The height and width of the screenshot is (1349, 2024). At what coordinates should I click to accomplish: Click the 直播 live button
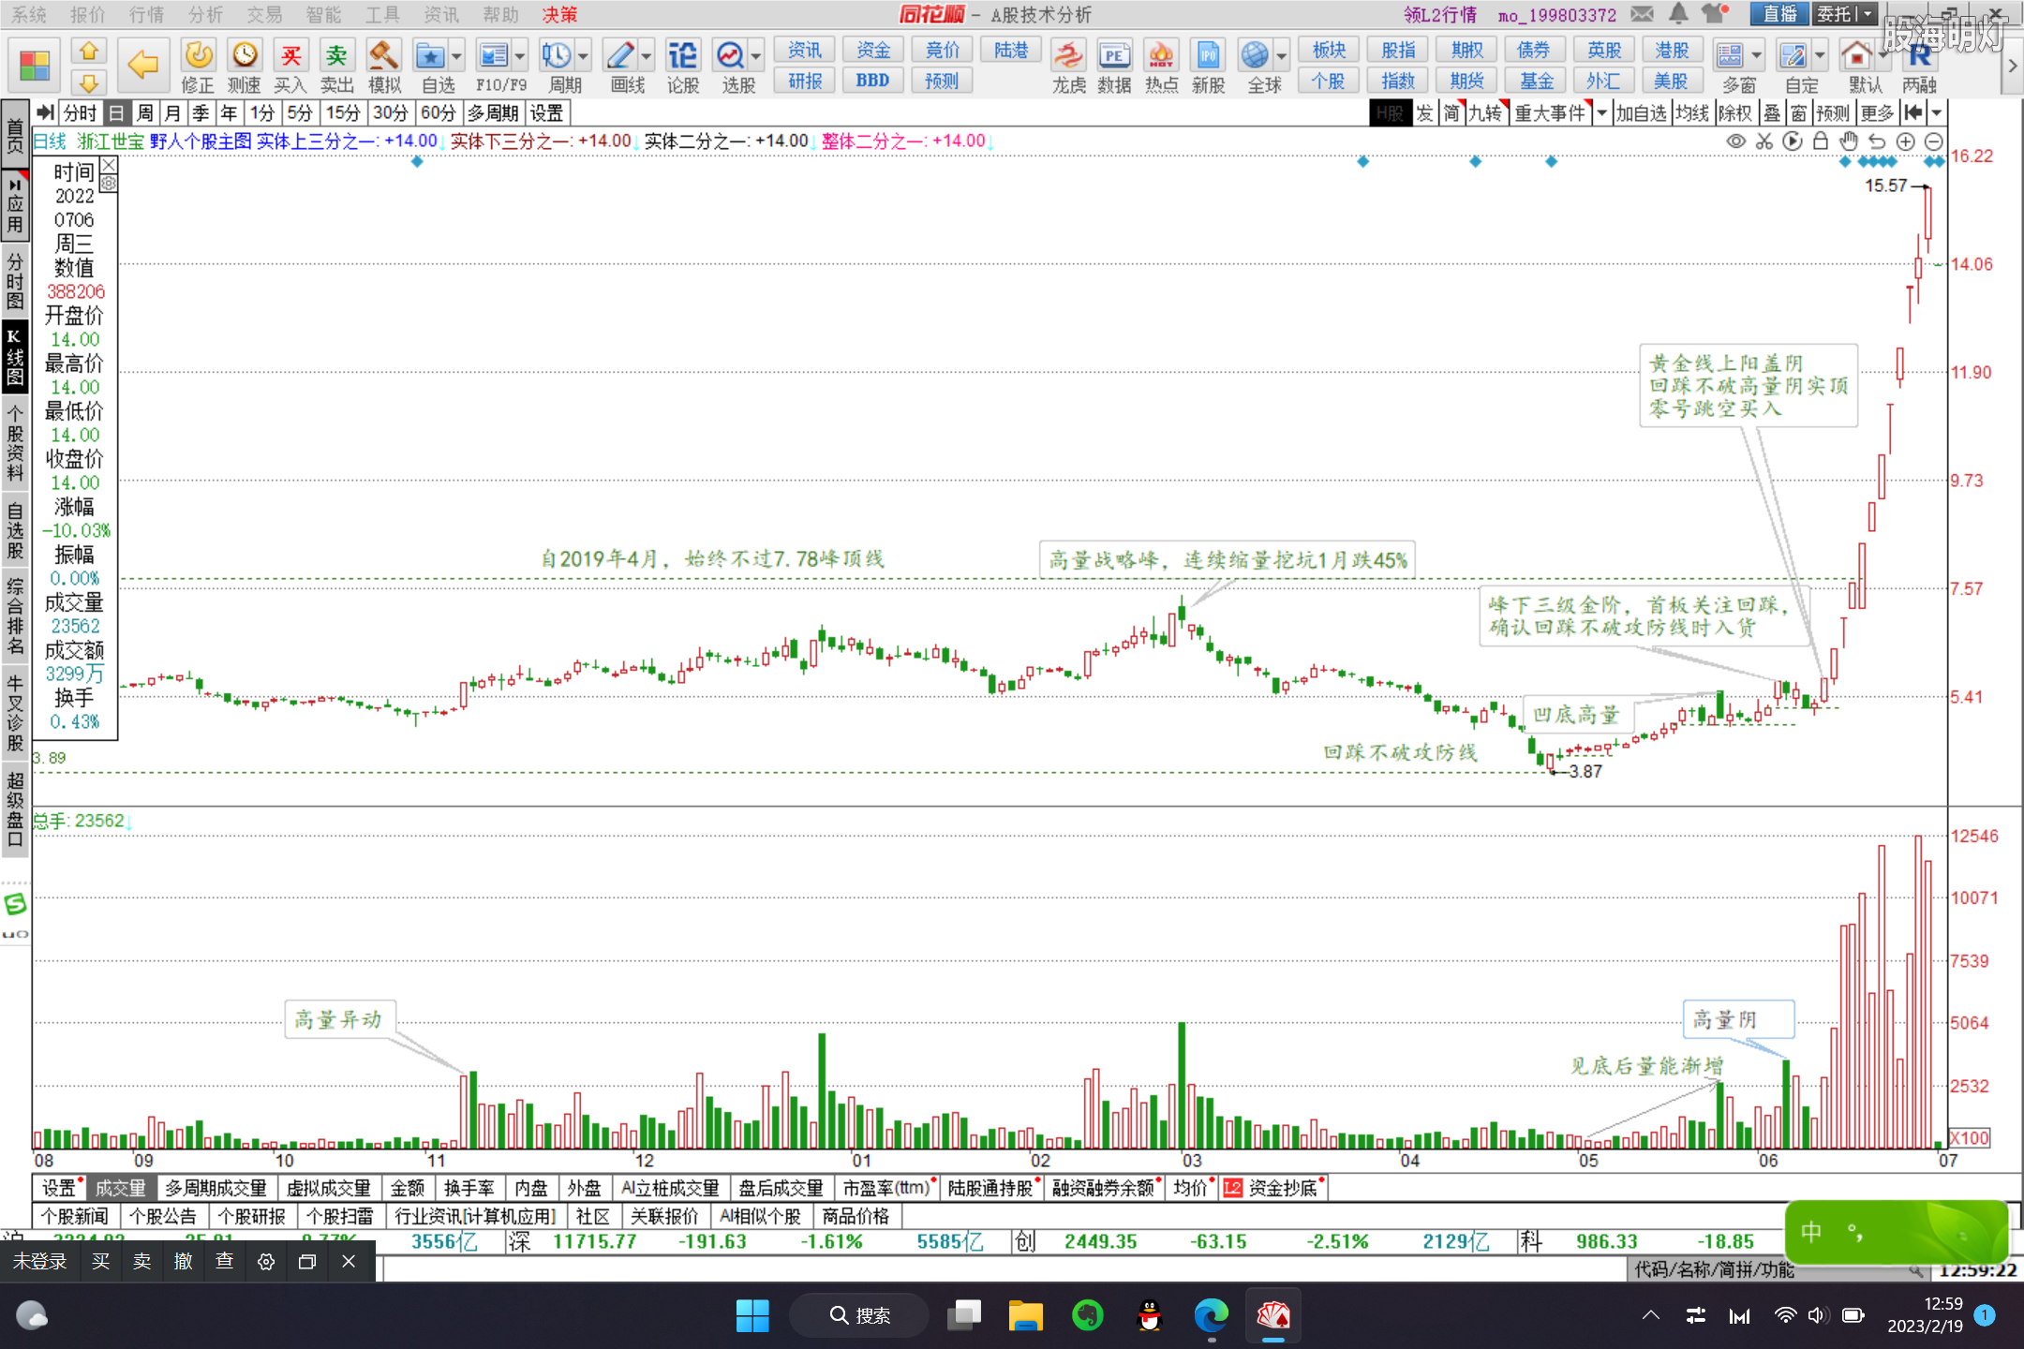coord(1779,14)
